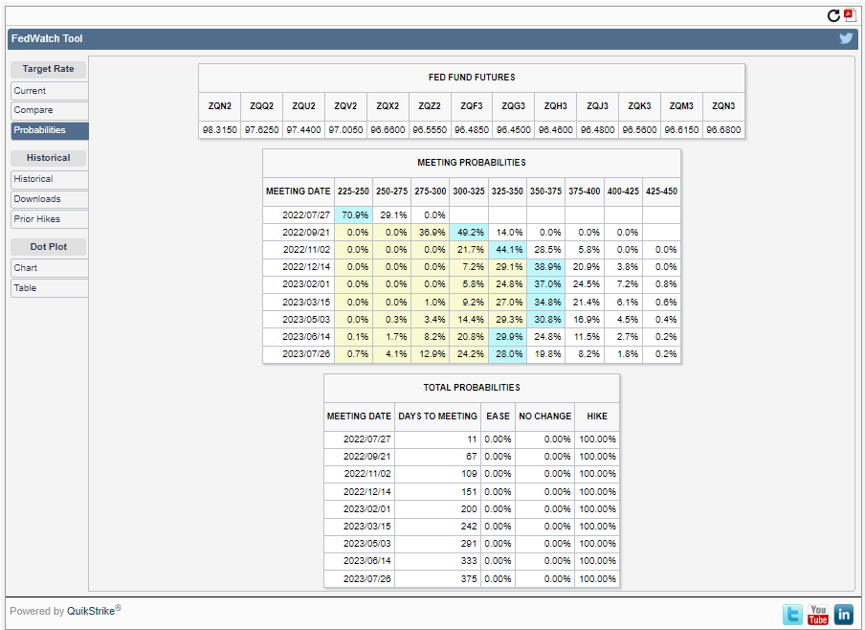Viewport: 865px width, 630px height.
Task: Click the 70.9% probability cell
Action: pyautogui.click(x=353, y=215)
